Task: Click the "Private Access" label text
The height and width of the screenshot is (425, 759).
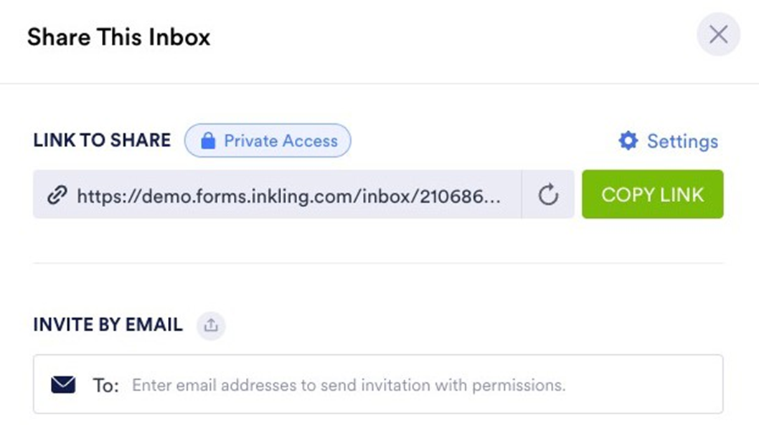Action: (x=280, y=140)
